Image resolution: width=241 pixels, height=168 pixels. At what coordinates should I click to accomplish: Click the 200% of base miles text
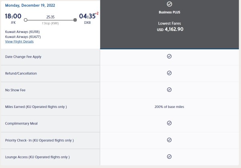[169, 107]
